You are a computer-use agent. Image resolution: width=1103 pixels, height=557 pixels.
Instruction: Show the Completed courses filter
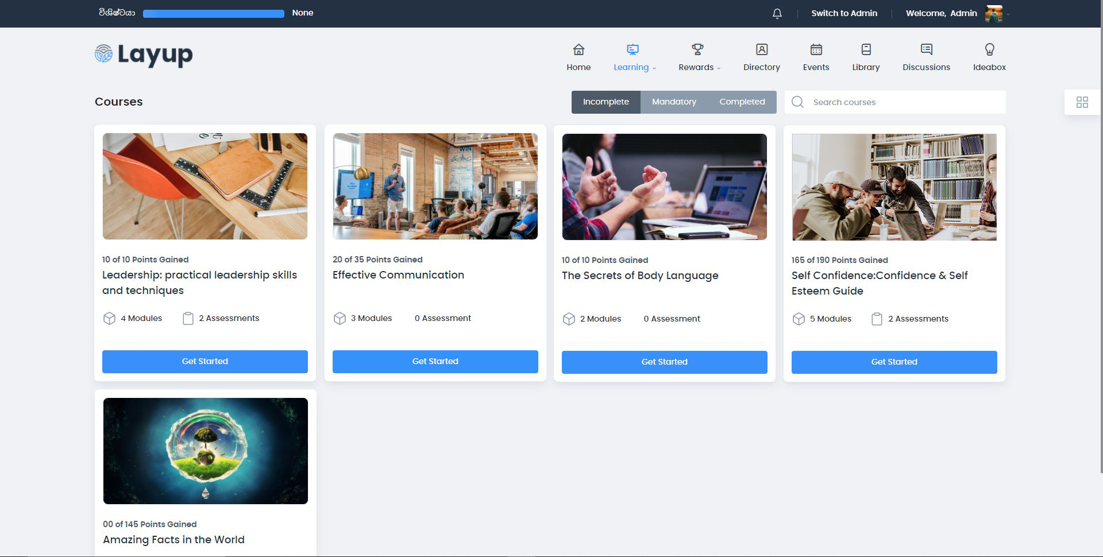(x=742, y=102)
